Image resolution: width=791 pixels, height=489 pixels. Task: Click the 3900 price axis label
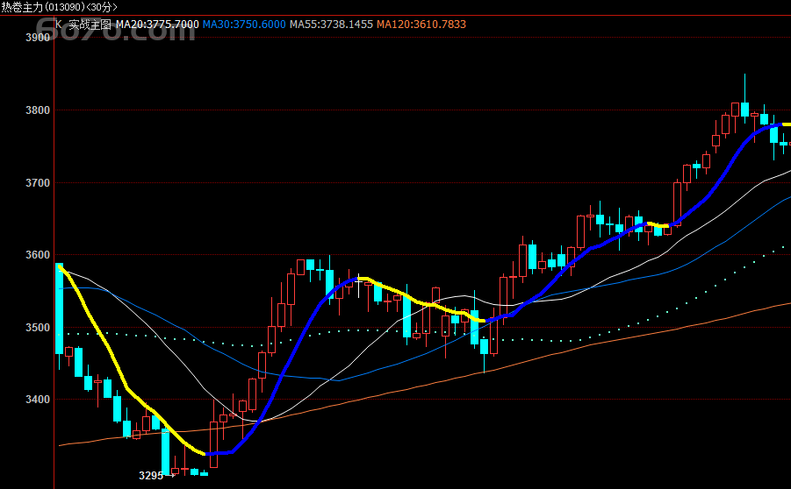(38, 38)
